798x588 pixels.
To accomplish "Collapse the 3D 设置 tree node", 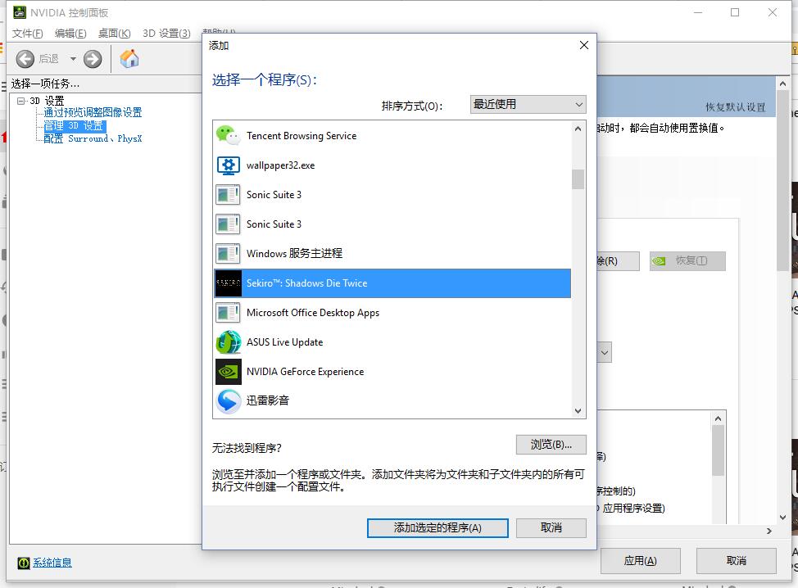I will pyautogui.click(x=21, y=101).
